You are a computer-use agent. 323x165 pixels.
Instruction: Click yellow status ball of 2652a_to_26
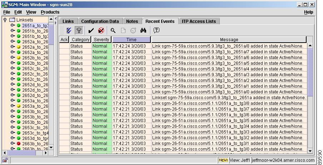tap(19, 47)
